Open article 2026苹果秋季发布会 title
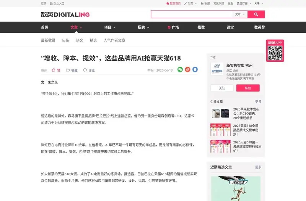The width and height of the screenshot is (306, 201). coord(246,113)
